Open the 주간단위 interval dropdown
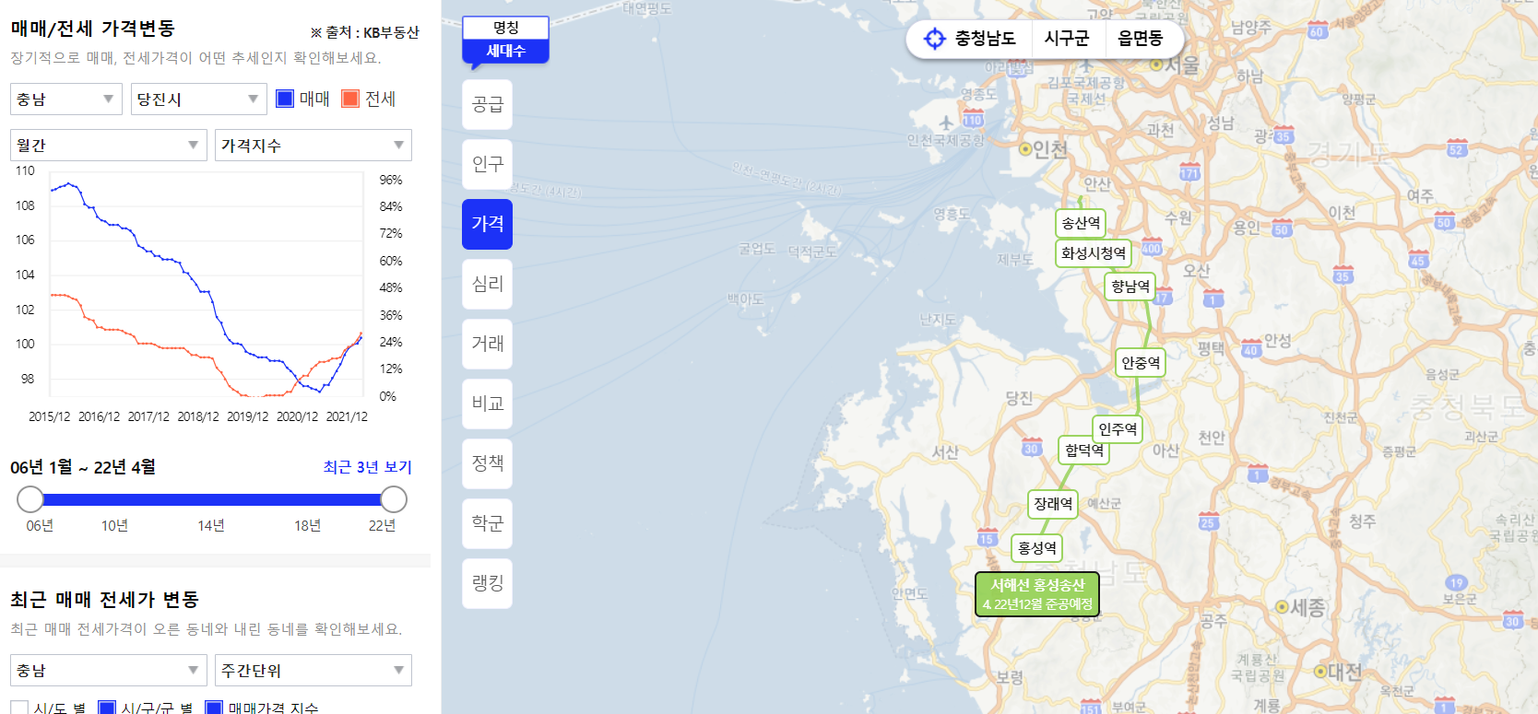The width and height of the screenshot is (1538, 714). (313, 671)
